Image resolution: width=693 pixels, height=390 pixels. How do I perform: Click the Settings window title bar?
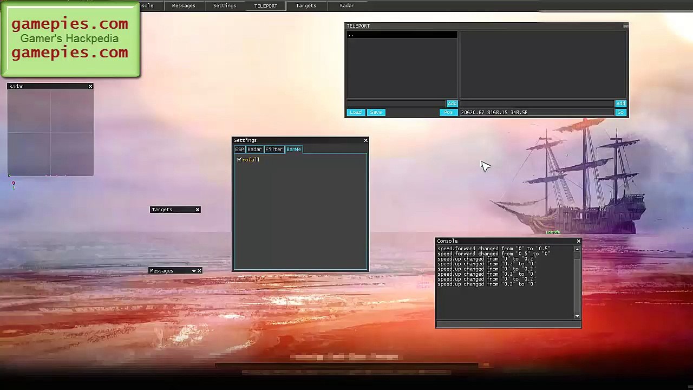click(300, 140)
